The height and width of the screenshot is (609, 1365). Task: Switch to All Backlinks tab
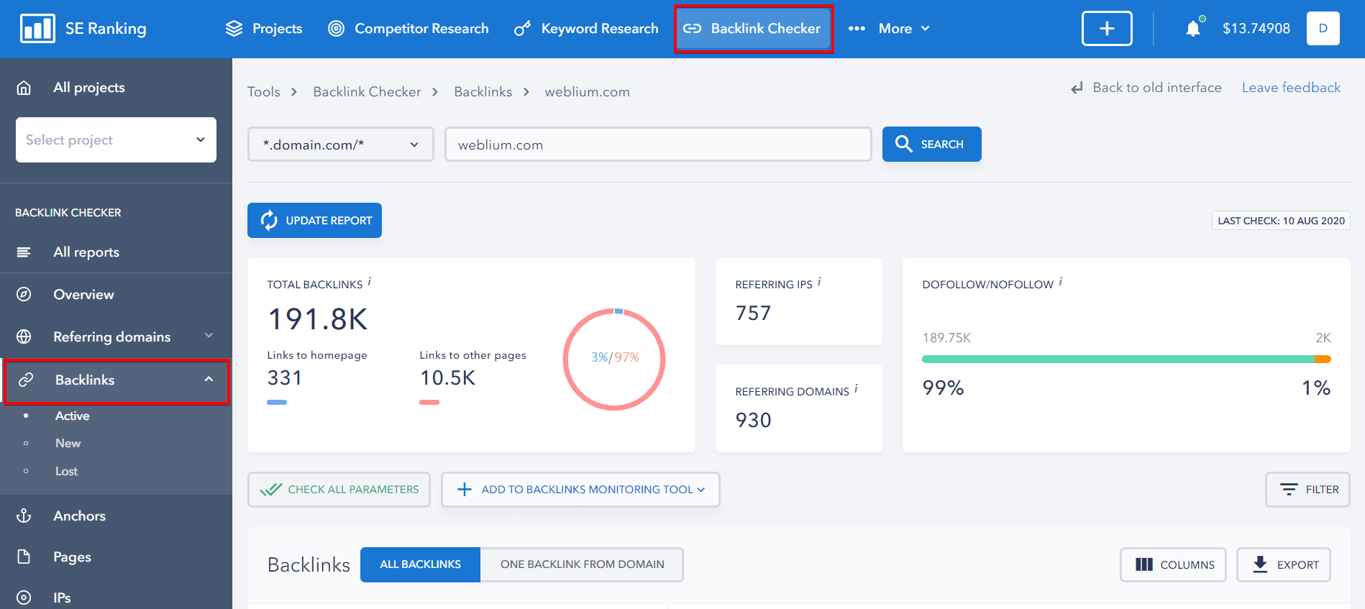[421, 564]
